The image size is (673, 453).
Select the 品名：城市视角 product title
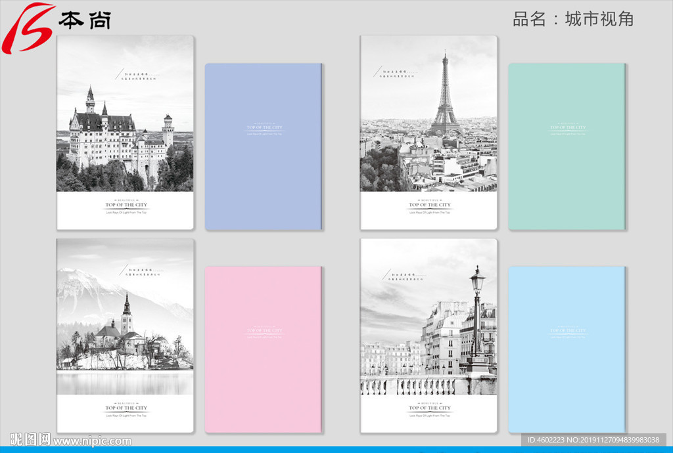(573, 19)
